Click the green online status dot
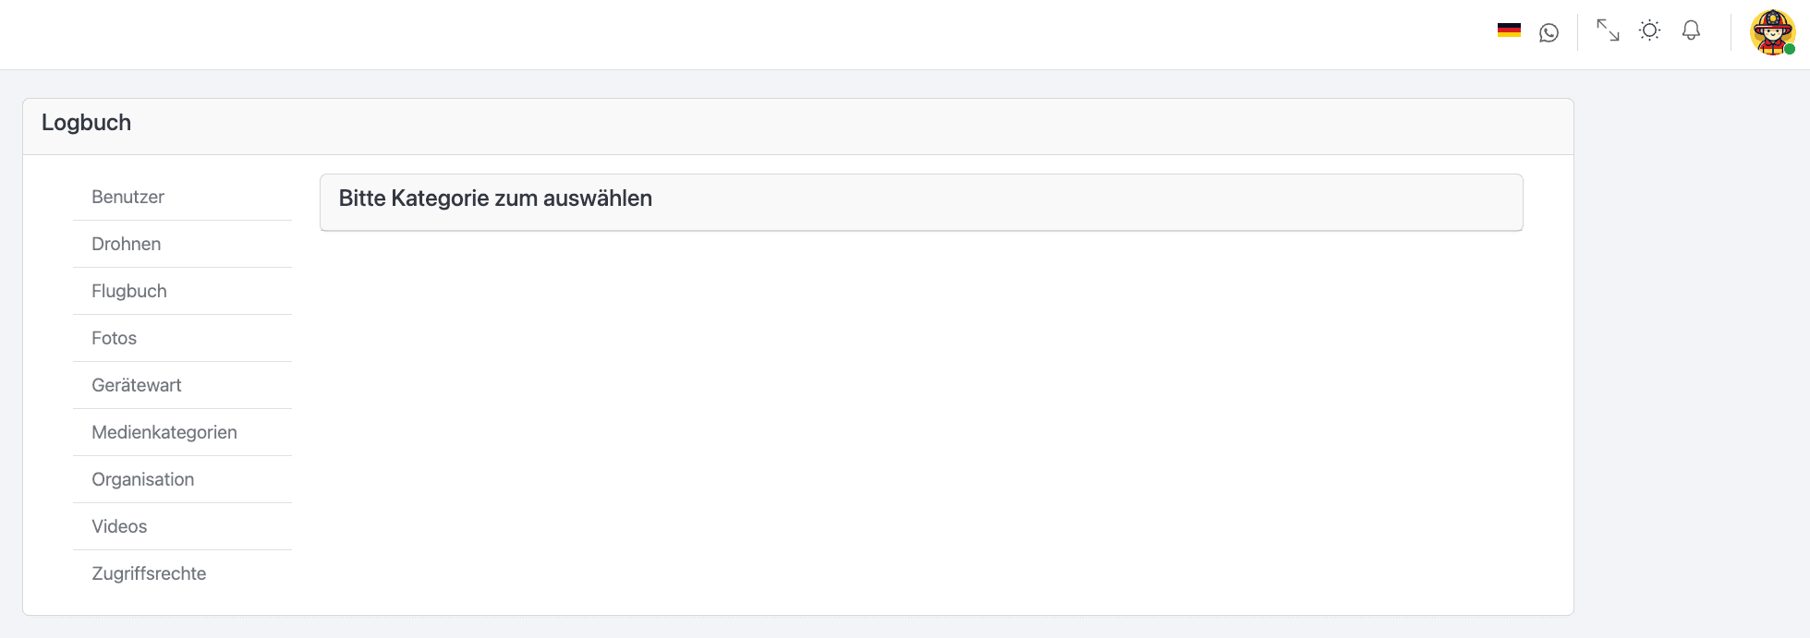This screenshot has height=638, width=1810. [x=1790, y=49]
